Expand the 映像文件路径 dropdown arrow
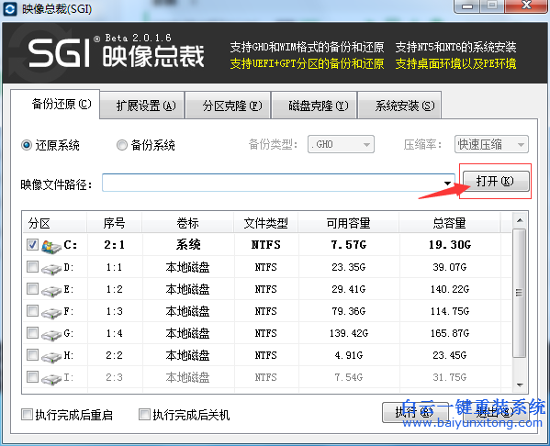The height and width of the screenshot is (446, 550). coord(447,183)
